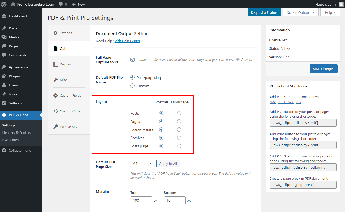Uncheck Full Page Capture to PDF checkbox
This screenshot has width=345, height=212.
coord(132,60)
